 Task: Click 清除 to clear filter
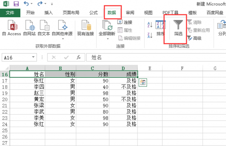[x=194, y=22]
